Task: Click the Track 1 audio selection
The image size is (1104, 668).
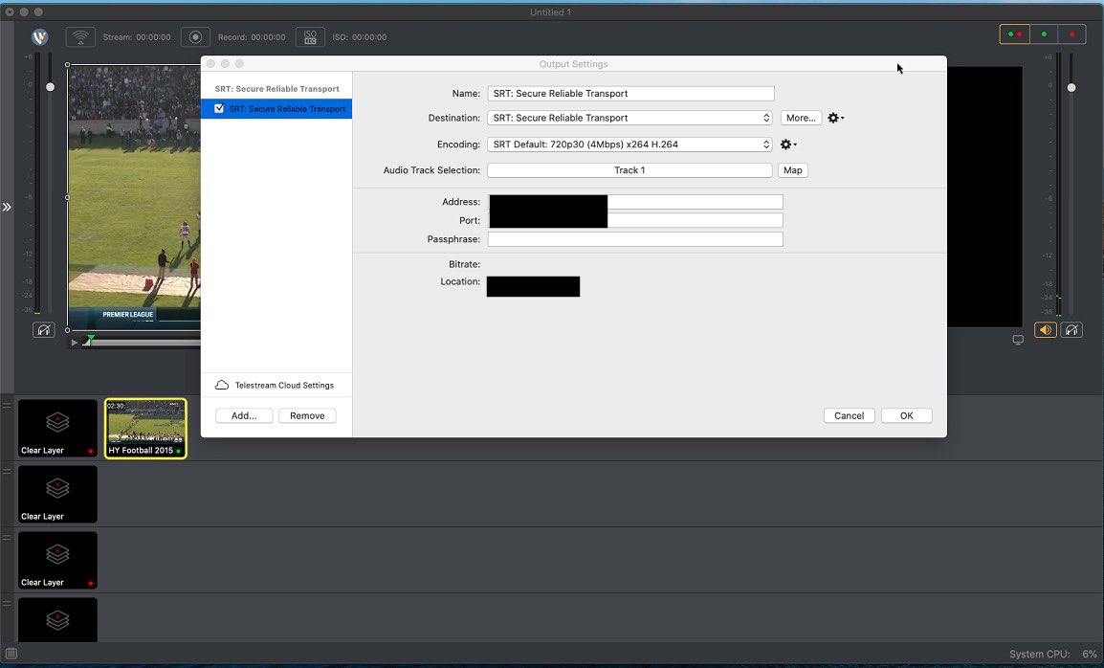Action: [629, 169]
